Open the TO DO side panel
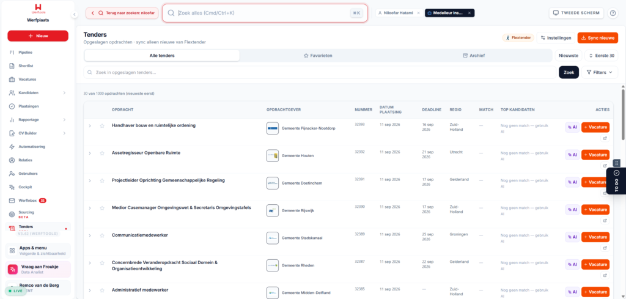The height and width of the screenshot is (299, 626). [x=616, y=181]
